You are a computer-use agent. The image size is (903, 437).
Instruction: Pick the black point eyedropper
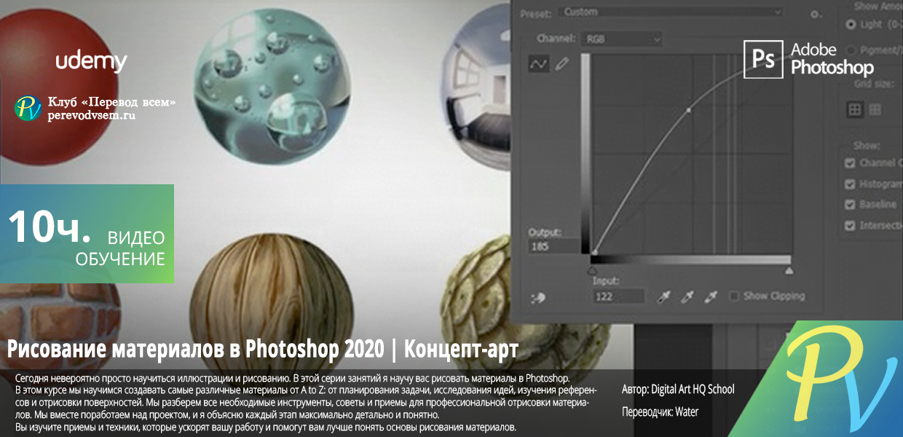pyautogui.click(x=663, y=296)
